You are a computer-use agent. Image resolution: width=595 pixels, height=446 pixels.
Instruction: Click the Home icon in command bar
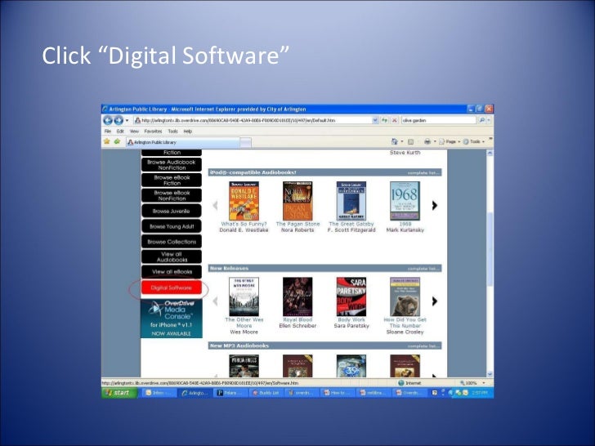[x=394, y=141]
